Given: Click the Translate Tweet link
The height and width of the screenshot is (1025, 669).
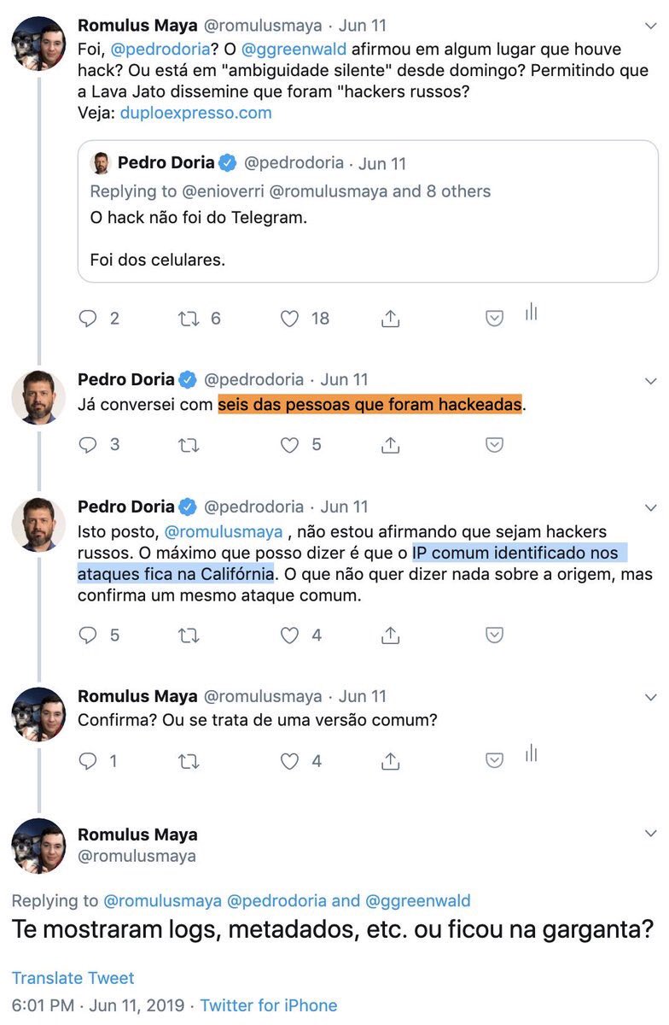Looking at the screenshot, I should pos(73,978).
